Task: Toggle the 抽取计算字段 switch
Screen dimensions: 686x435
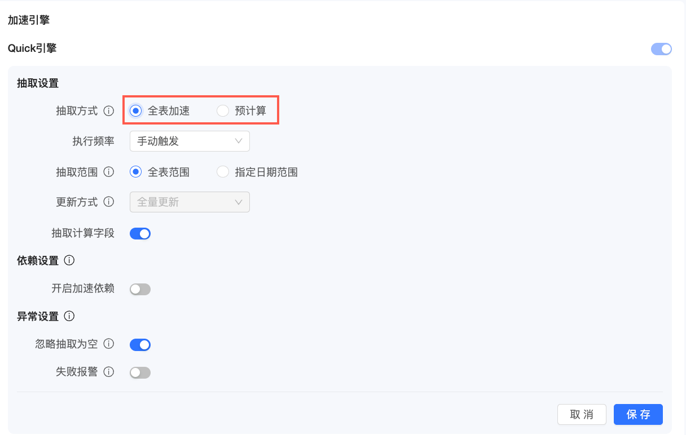Action: point(140,233)
